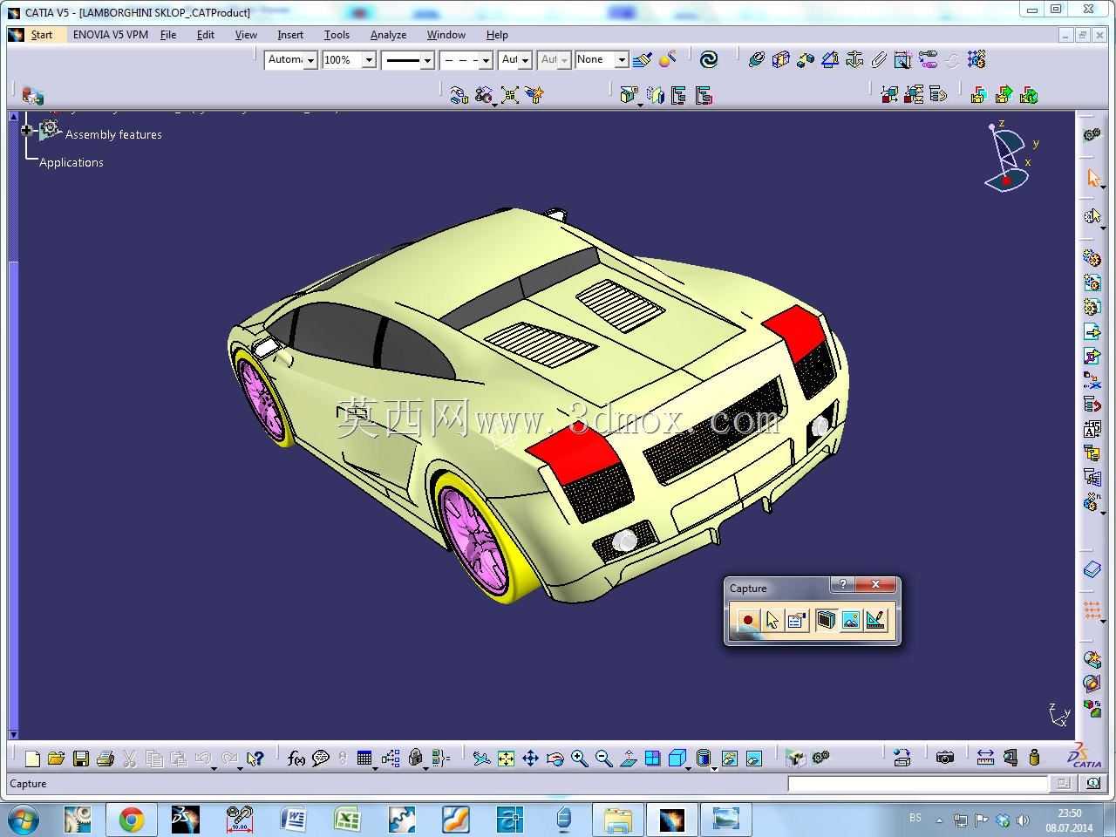This screenshot has width=1116, height=837.
Task: Open the File menu
Action: [x=168, y=35]
